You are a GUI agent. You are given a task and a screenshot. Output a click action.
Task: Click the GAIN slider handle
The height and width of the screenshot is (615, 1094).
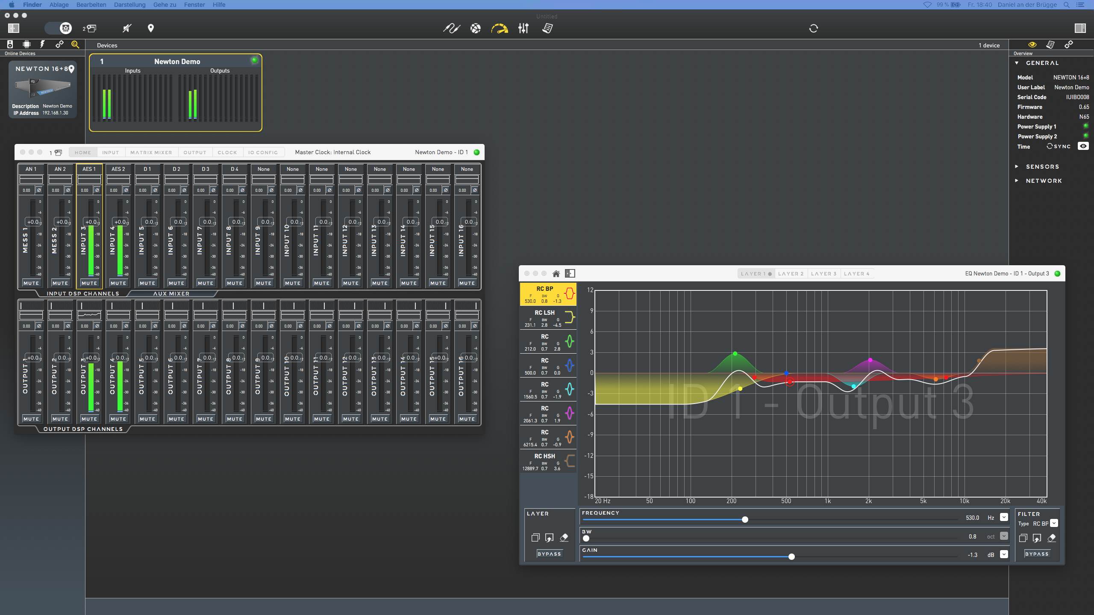(791, 556)
